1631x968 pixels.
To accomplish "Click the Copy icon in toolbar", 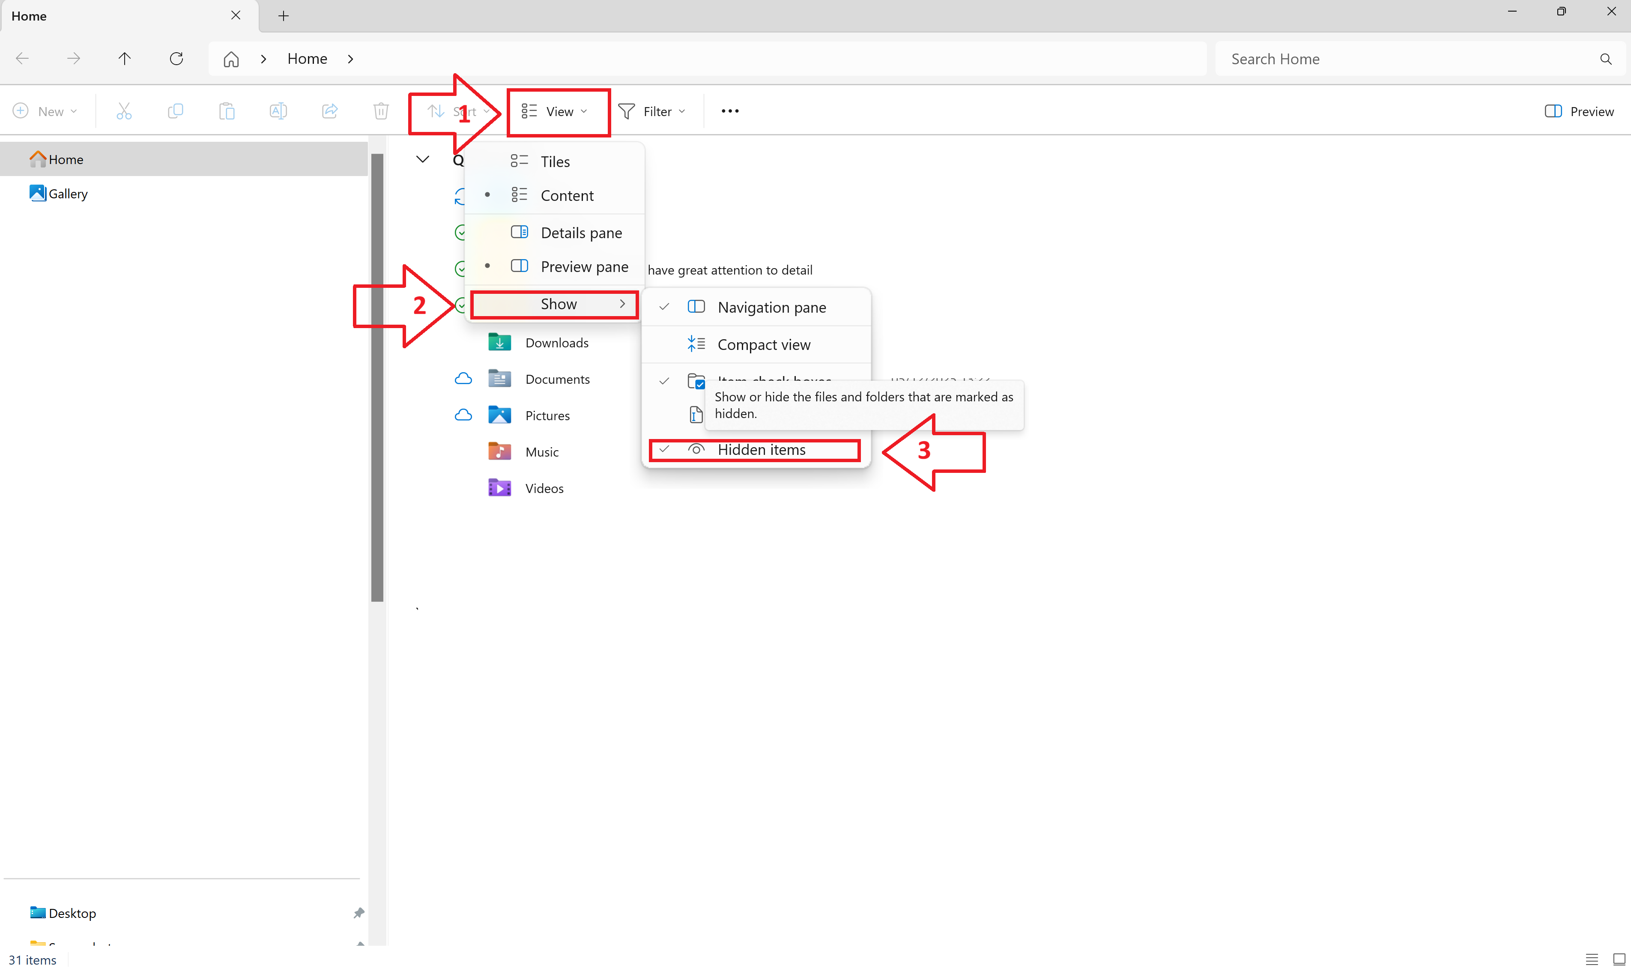I will pos(176,111).
